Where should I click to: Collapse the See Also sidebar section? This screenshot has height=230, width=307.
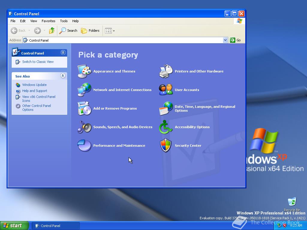[x=63, y=76]
